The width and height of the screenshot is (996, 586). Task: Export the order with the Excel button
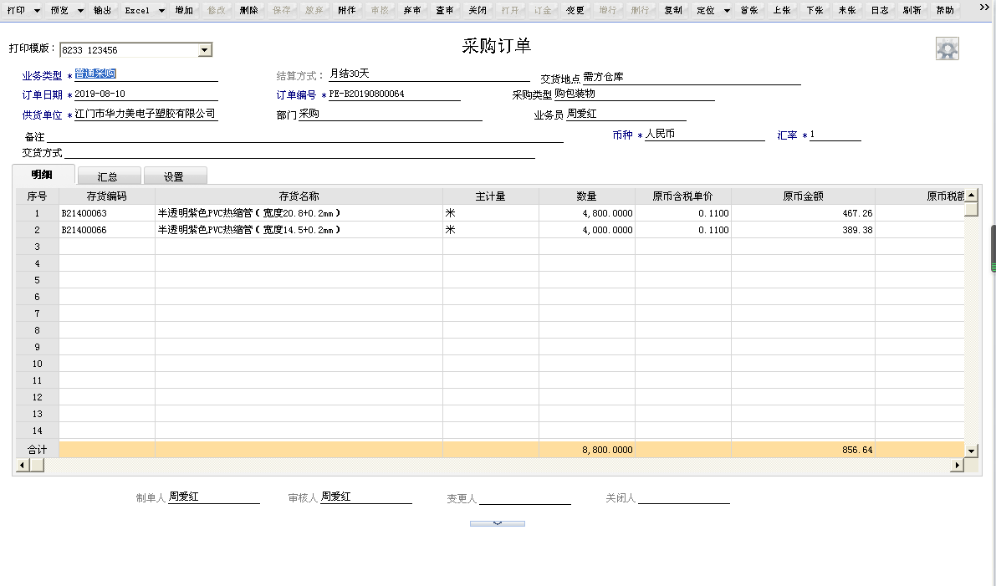(137, 10)
